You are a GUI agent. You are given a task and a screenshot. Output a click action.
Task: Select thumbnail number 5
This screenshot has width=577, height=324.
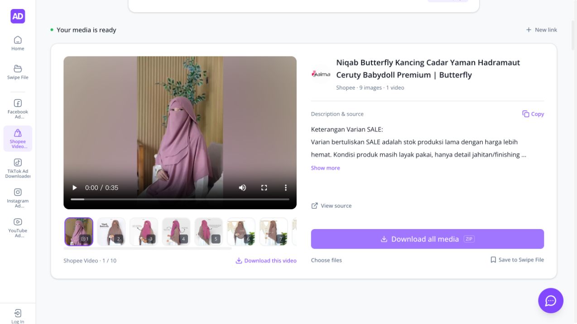[x=209, y=232]
